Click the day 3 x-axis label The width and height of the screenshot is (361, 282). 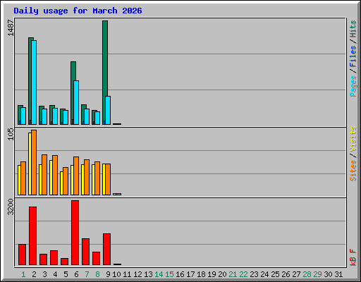click(44, 274)
